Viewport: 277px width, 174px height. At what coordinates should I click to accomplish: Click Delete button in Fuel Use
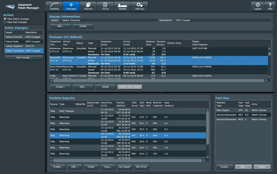pos(262,167)
